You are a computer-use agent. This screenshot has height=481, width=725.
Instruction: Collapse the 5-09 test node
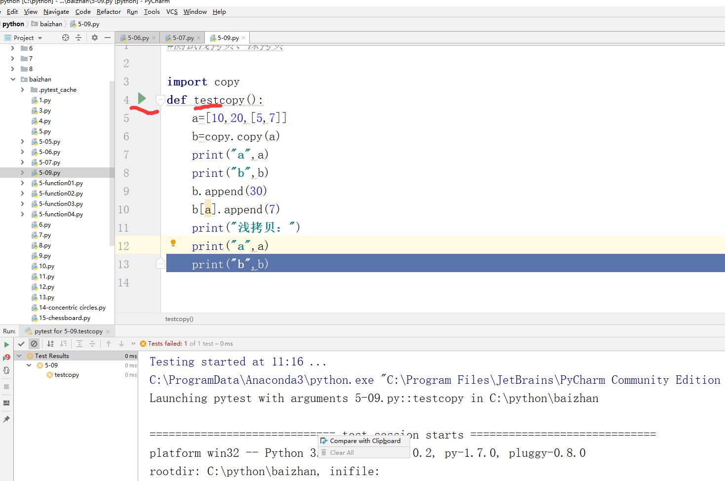tap(29, 365)
